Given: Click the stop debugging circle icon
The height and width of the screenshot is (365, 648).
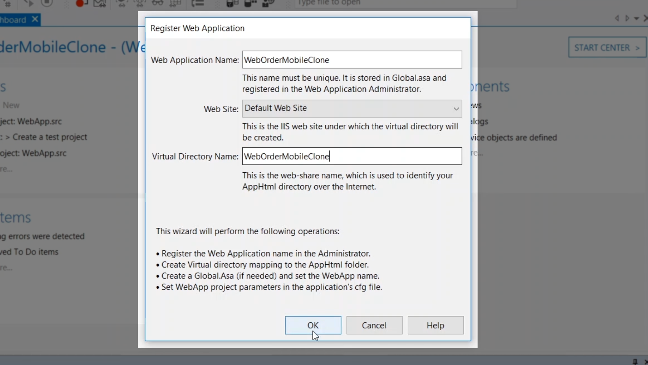Looking at the screenshot, I should [47, 3].
